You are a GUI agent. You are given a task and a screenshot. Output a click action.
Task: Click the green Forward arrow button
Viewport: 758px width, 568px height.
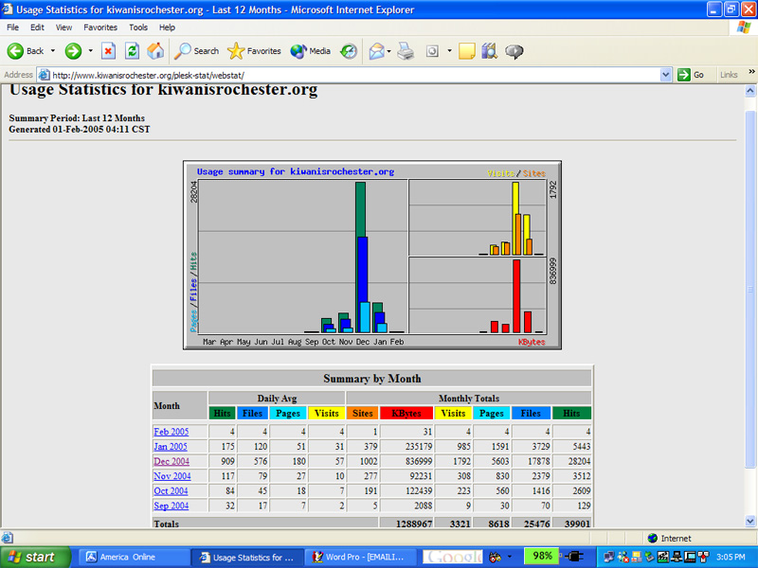pos(74,51)
